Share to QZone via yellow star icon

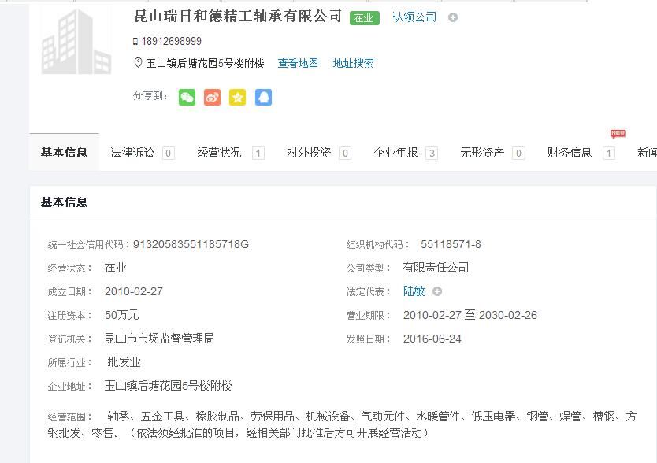click(x=237, y=97)
